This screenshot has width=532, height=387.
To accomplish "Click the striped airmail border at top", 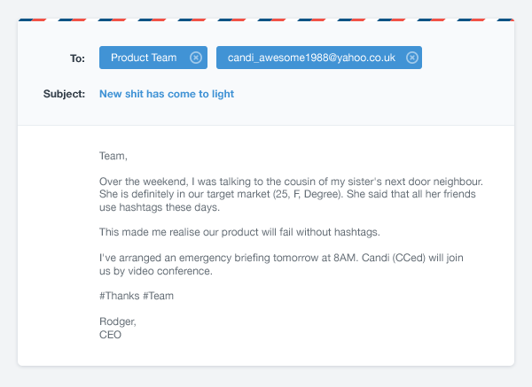I will click(266, 19).
